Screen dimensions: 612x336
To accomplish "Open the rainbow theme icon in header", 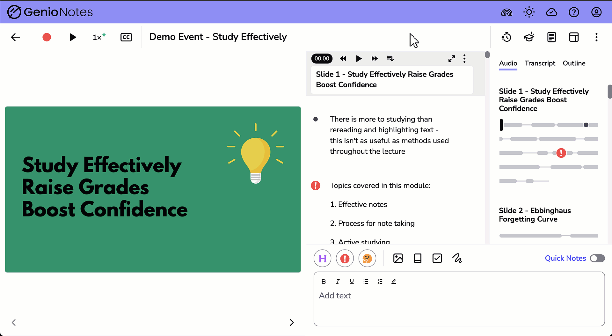I will pyautogui.click(x=506, y=12).
